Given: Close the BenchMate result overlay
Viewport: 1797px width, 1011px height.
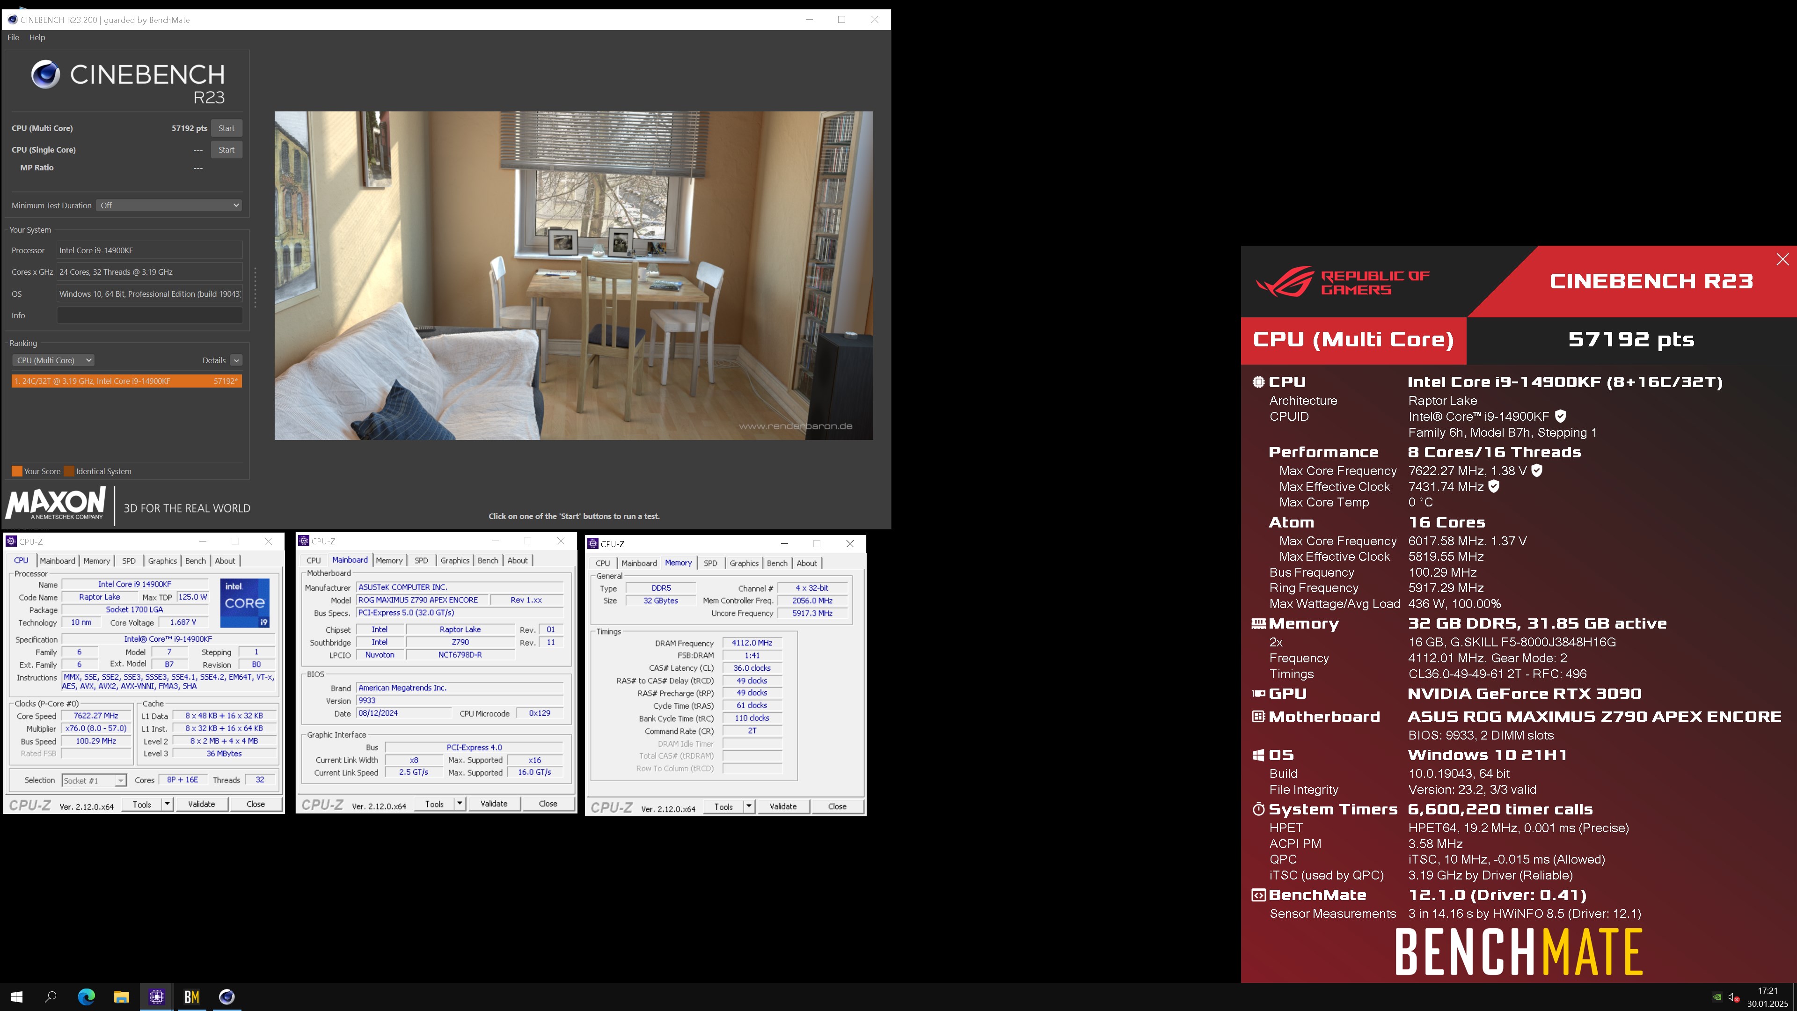Looking at the screenshot, I should 1782,260.
